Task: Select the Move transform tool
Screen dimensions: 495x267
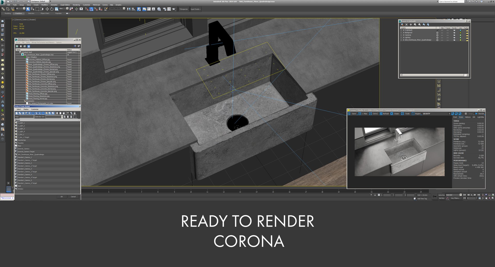Action: click(x=47, y=9)
